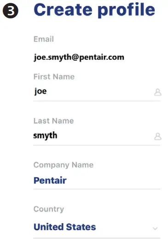Click the Email field label
Viewport: 168px width, 242px height.
tap(44, 39)
